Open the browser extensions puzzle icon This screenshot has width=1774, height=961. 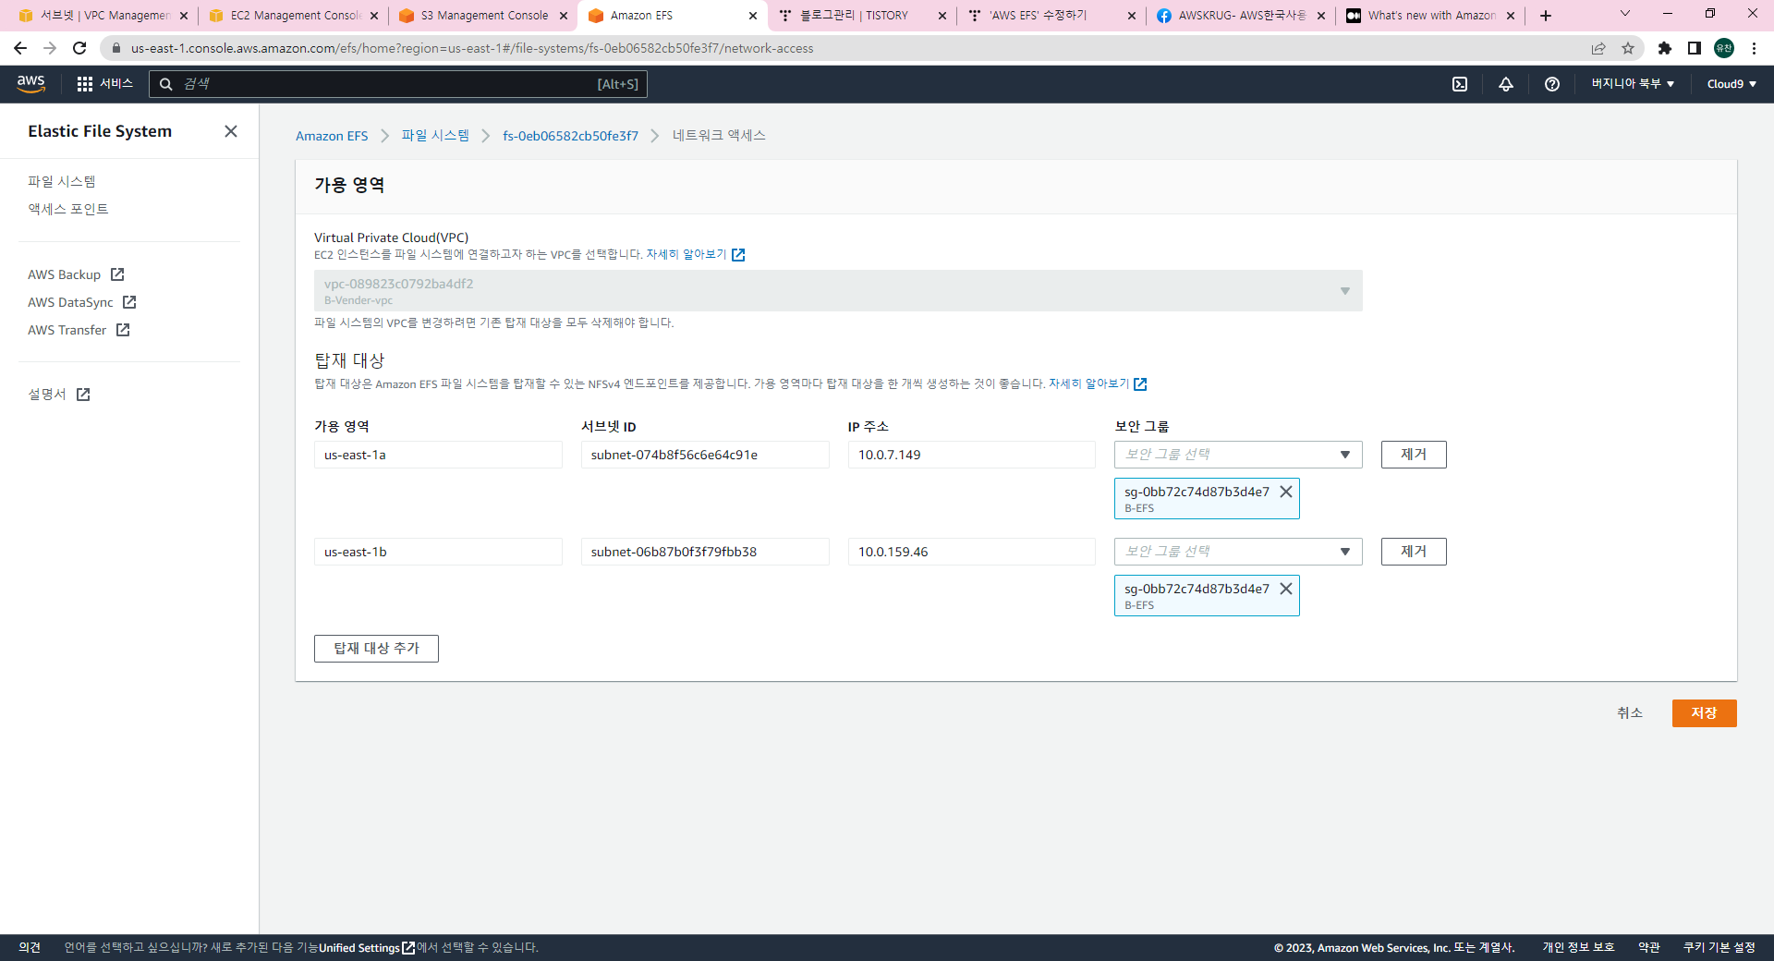tap(1665, 48)
